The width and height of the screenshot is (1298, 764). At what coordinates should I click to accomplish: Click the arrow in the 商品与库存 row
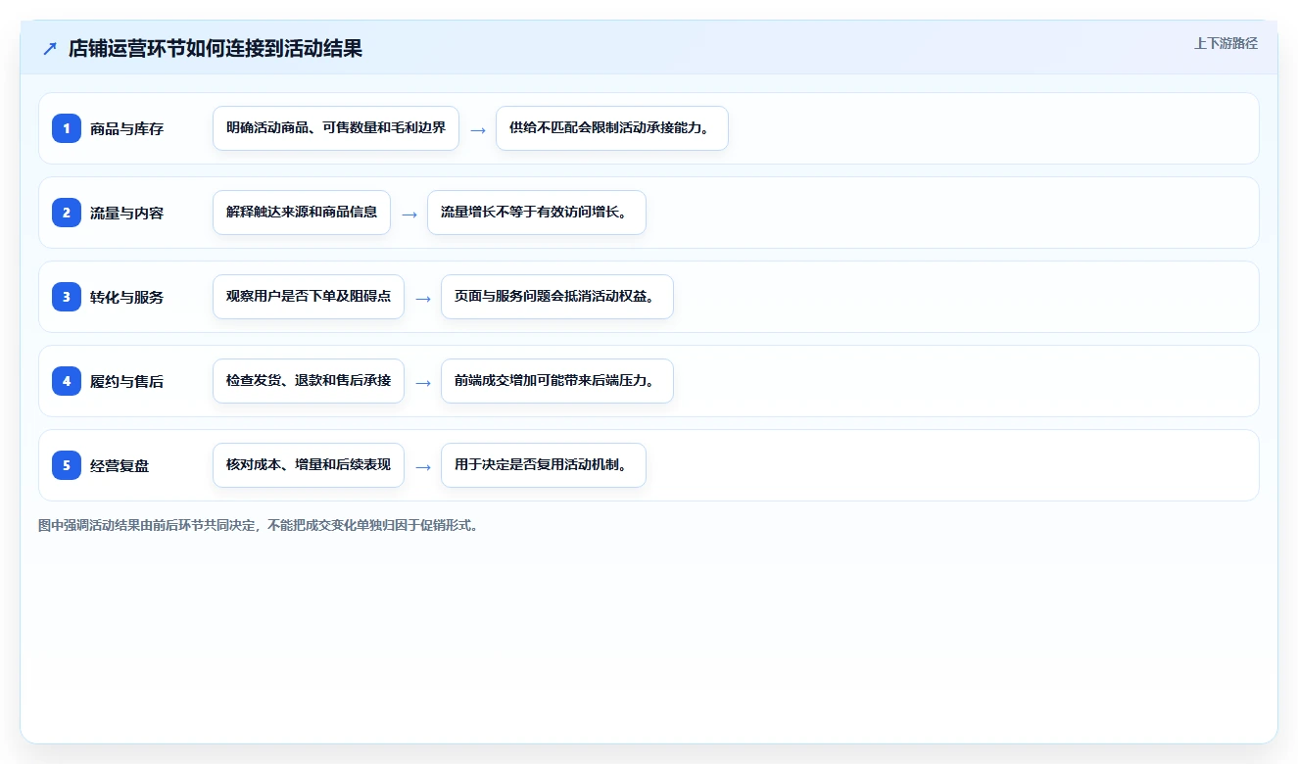tap(478, 129)
